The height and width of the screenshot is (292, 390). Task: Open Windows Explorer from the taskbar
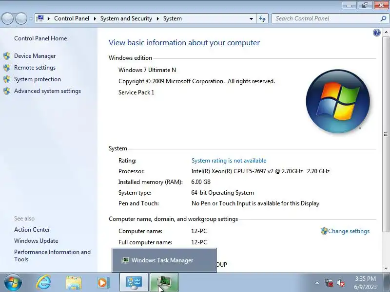74,283
